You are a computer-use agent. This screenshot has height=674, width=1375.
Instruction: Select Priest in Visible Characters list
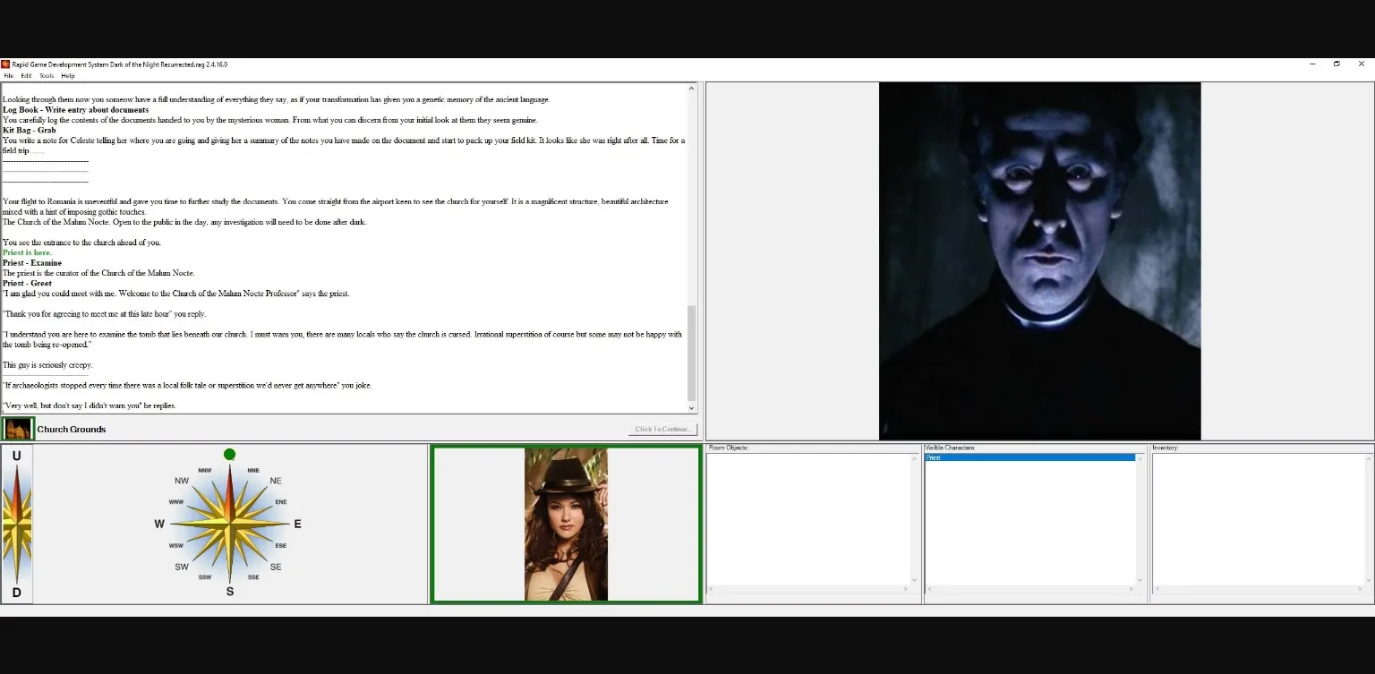1029,457
